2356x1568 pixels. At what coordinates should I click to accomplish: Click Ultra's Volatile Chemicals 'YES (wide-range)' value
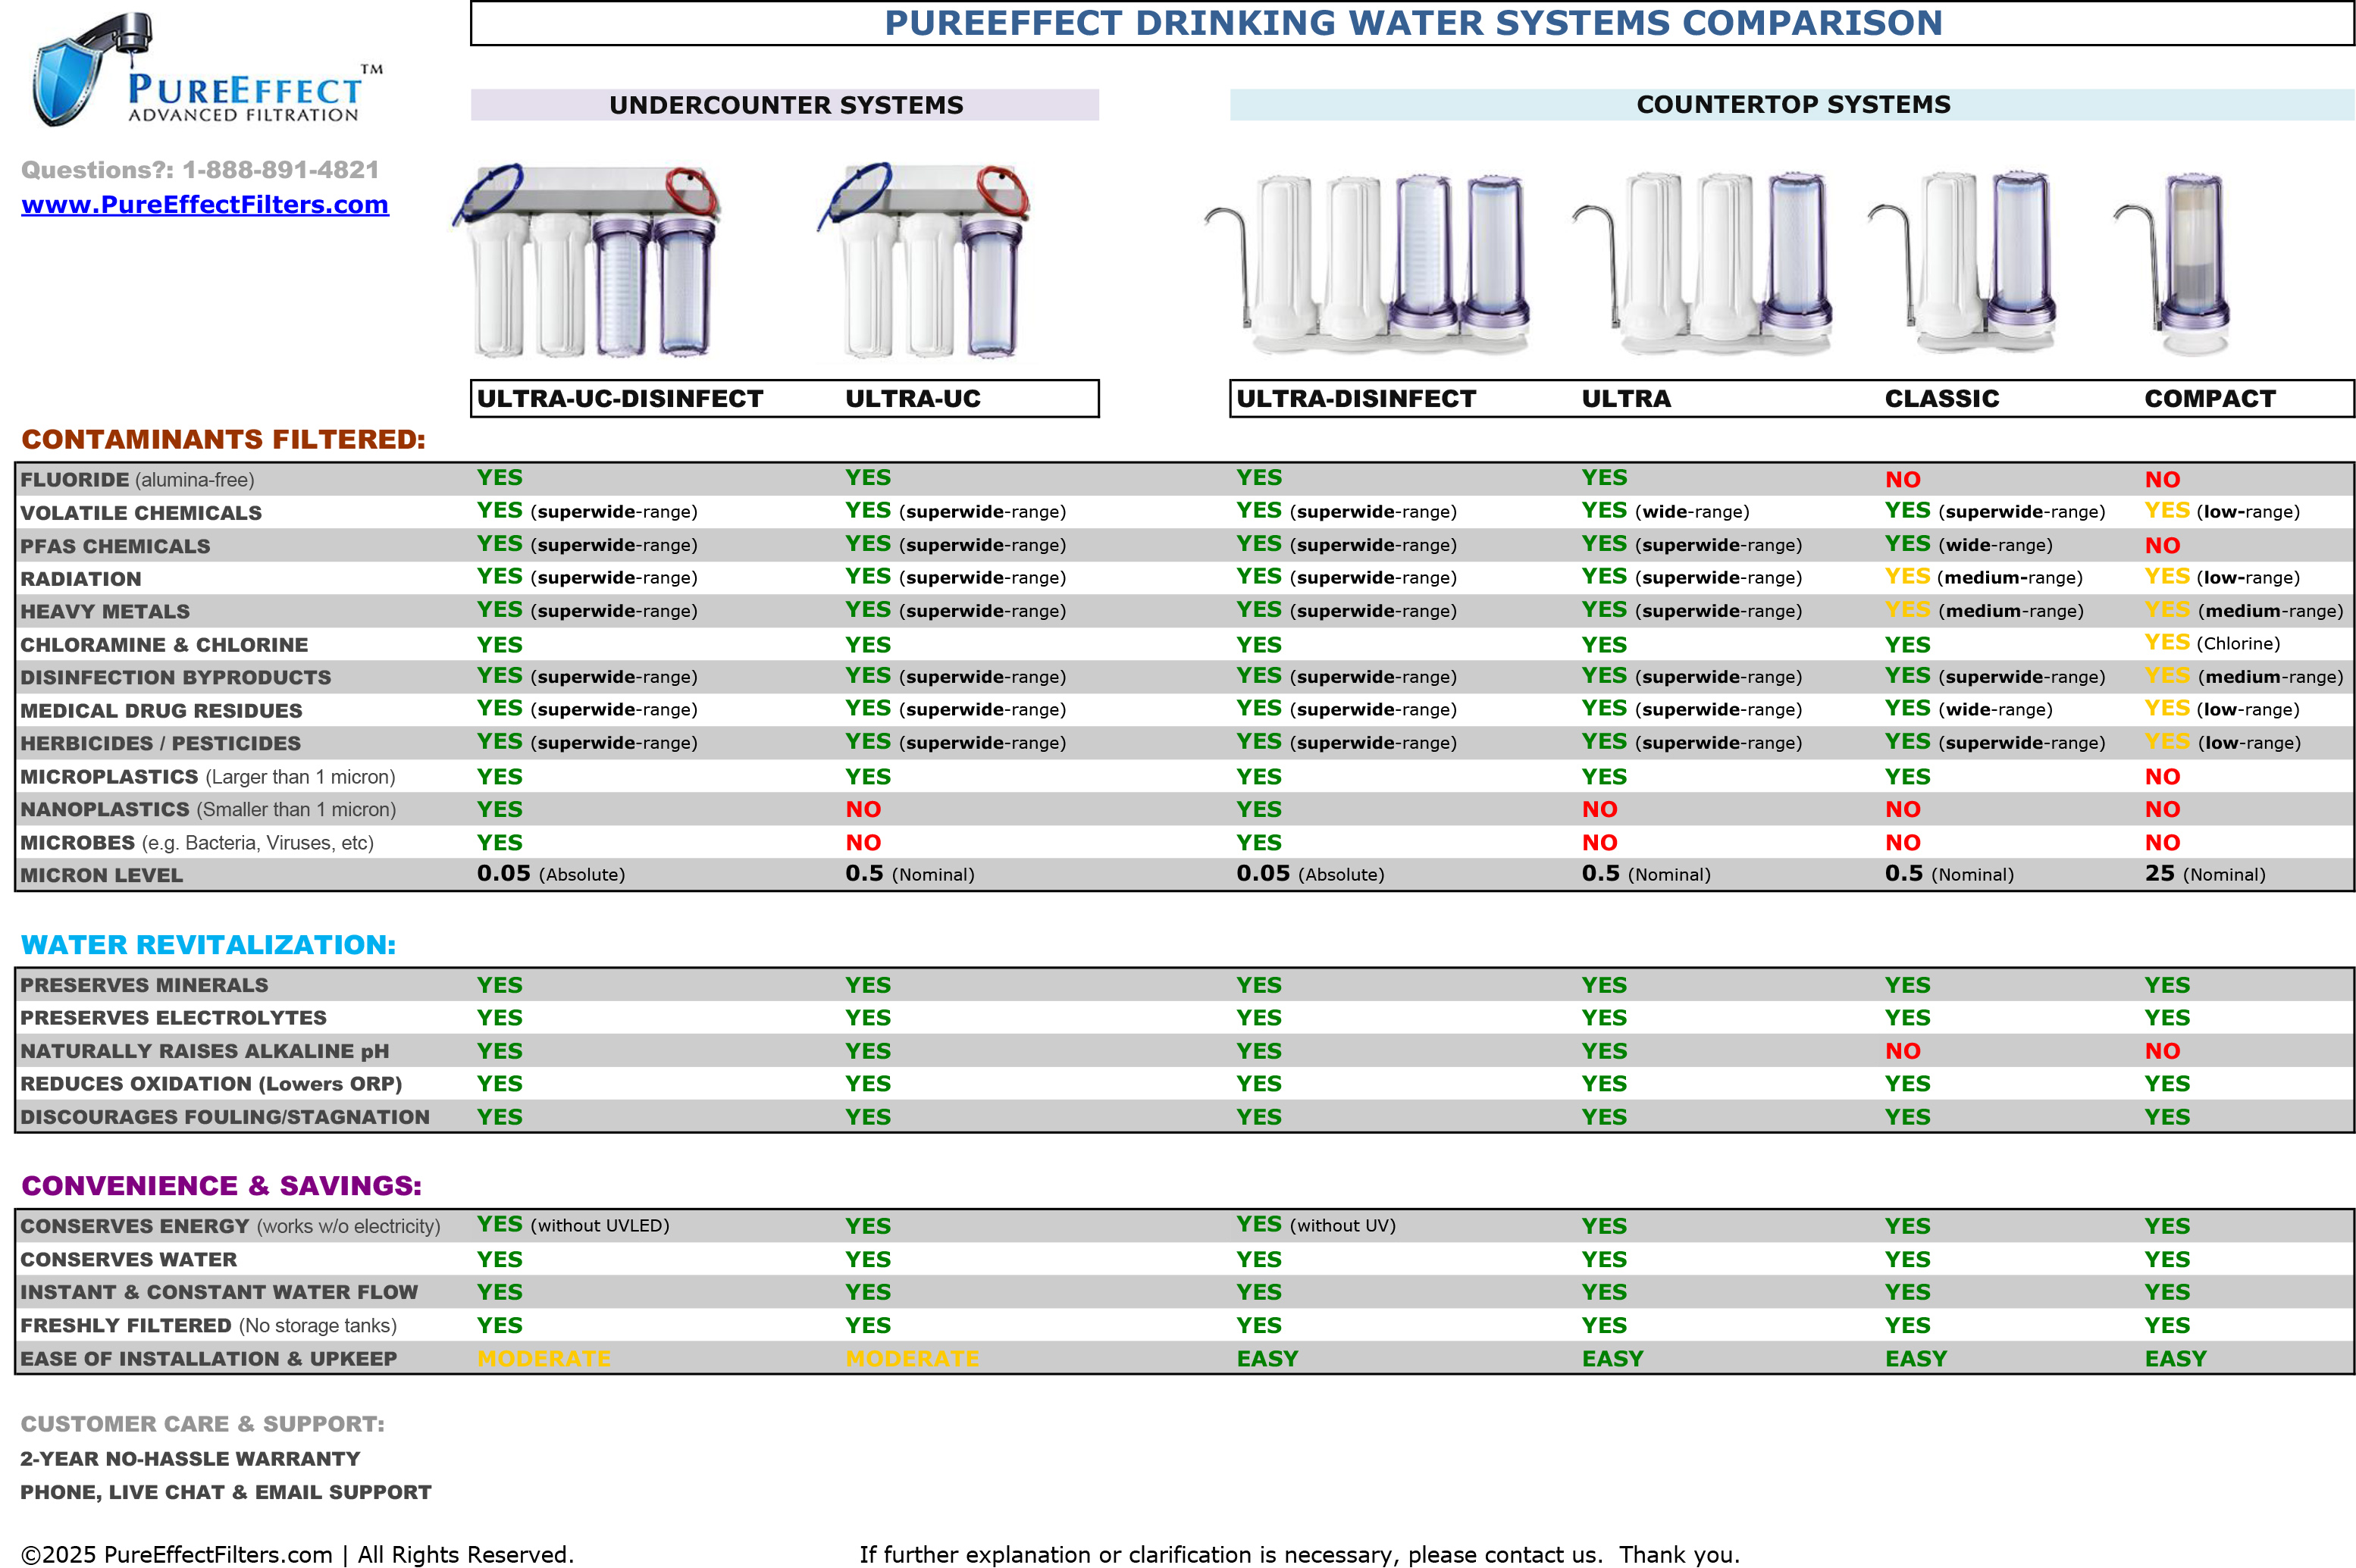[1665, 511]
